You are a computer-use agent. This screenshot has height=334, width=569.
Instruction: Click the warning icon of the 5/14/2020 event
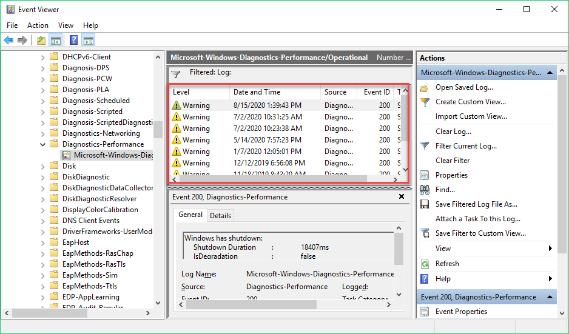pos(177,139)
